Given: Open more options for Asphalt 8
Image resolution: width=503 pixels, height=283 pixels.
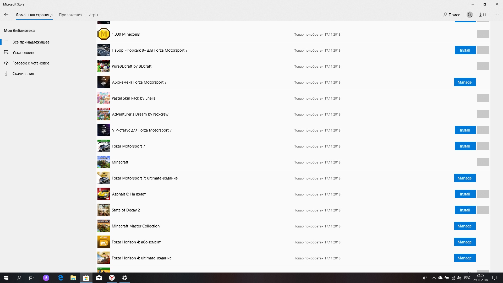Looking at the screenshot, I should [483, 194].
